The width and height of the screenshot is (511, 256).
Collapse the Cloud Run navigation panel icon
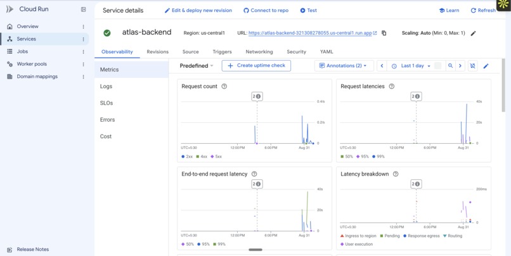pos(84,10)
